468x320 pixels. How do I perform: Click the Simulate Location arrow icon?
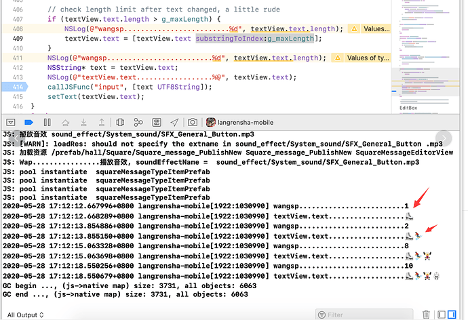click(x=174, y=122)
